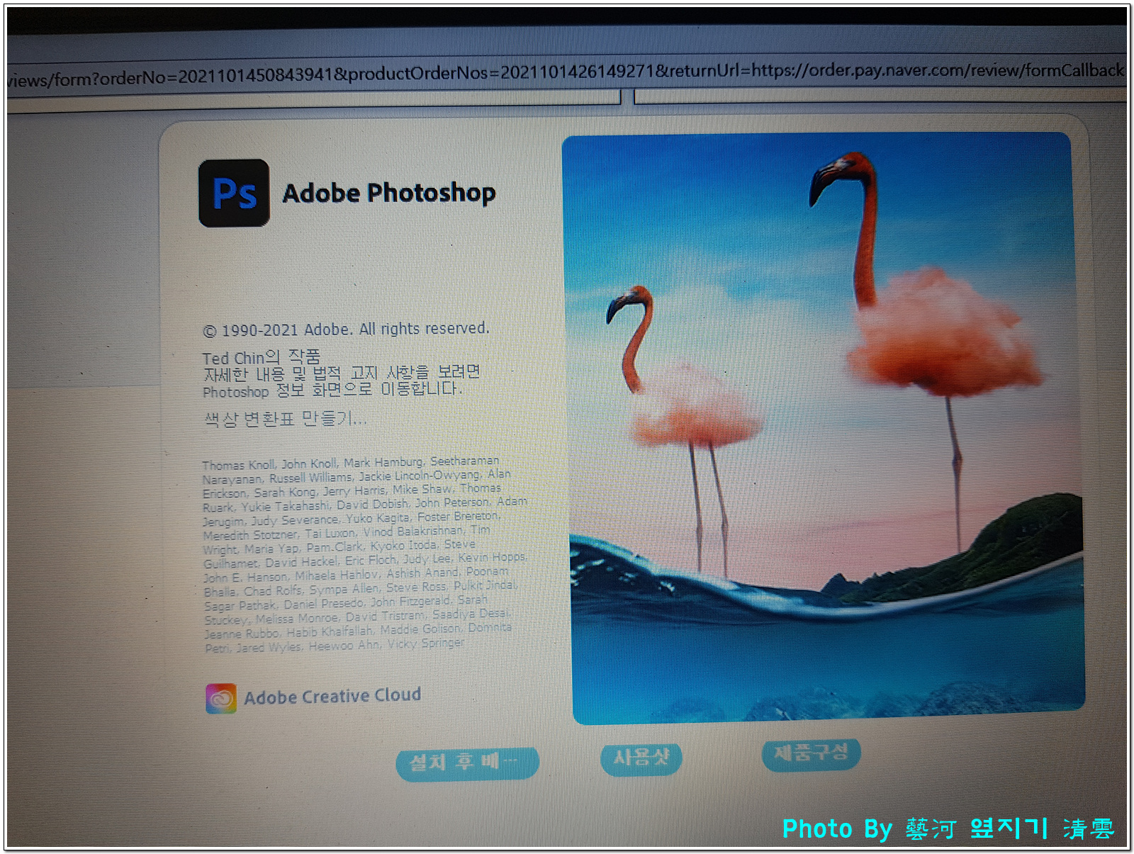Click the 사용샷 button
Image resolution: width=1134 pixels, height=854 pixels.
coord(641,758)
